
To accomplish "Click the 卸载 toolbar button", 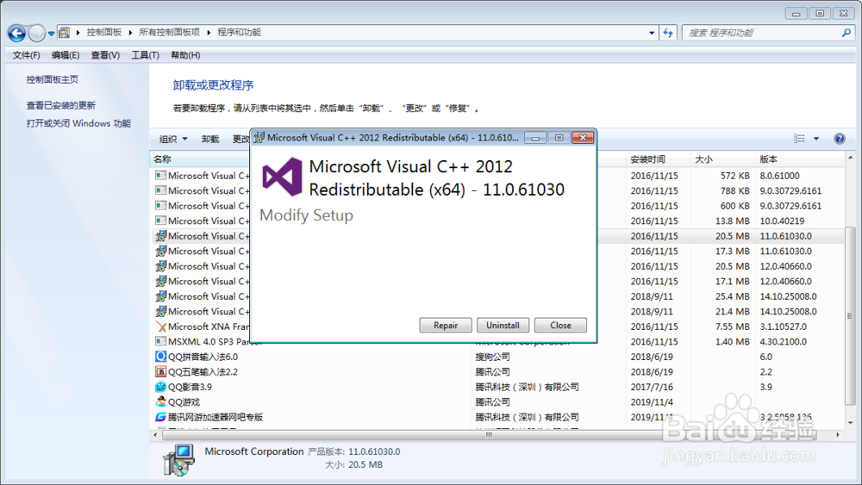I will (210, 139).
